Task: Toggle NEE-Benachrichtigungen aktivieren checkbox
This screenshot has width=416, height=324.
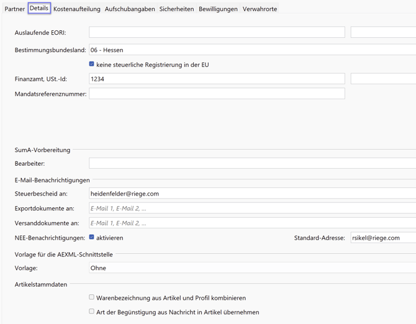Action: click(x=92, y=238)
